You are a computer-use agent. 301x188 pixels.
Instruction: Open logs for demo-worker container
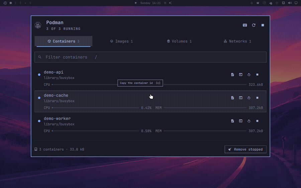tap(232, 121)
